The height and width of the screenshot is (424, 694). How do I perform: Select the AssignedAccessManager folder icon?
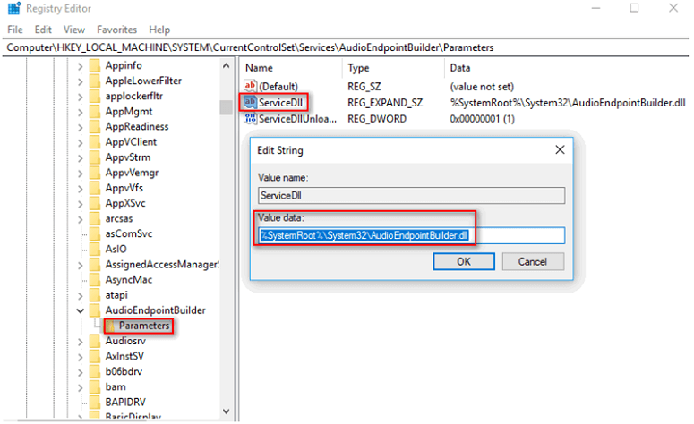tap(95, 265)
